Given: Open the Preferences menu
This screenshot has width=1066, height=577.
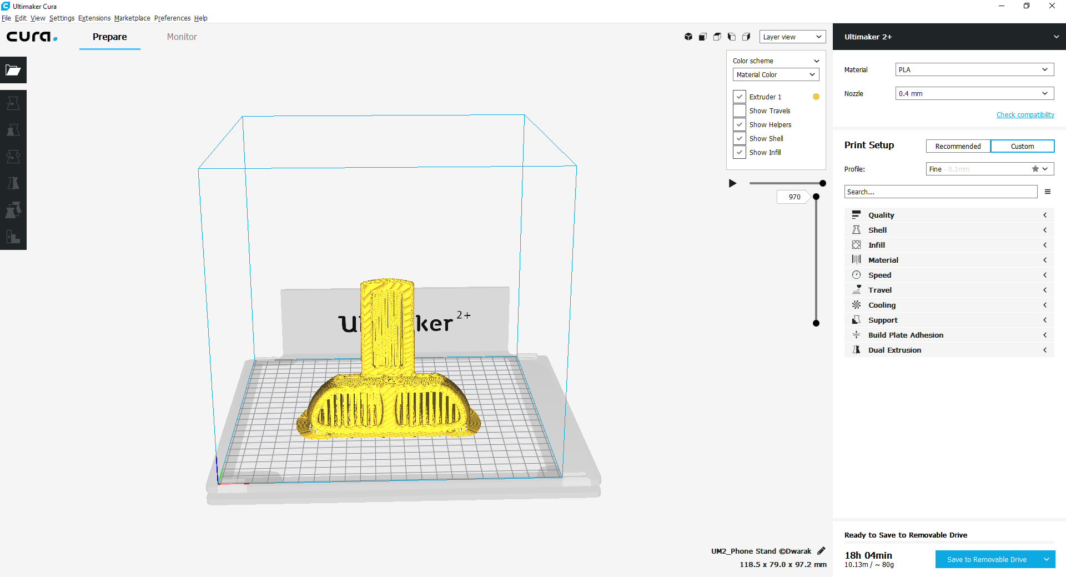Looking at the screenshot, I should point(172,18).
